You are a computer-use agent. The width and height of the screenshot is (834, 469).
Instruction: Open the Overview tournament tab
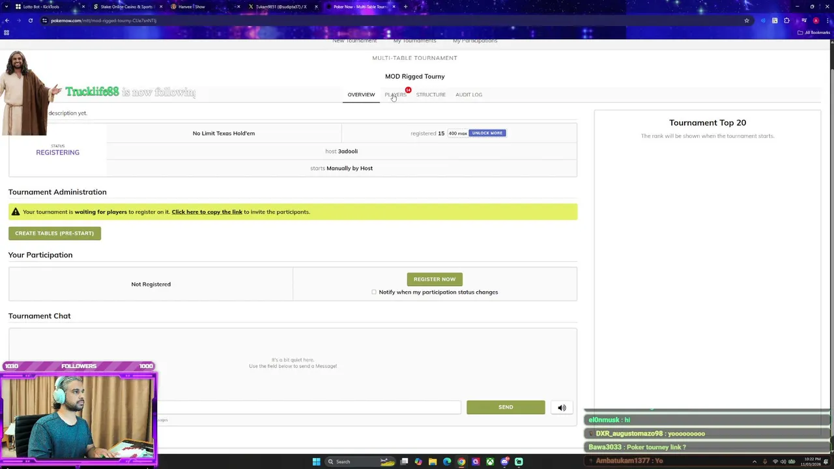(361, 95)
